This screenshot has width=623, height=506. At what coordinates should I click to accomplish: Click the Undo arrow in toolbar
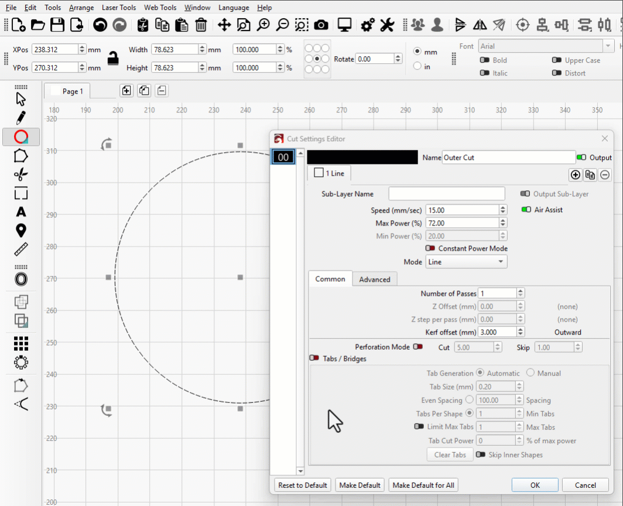100,25
